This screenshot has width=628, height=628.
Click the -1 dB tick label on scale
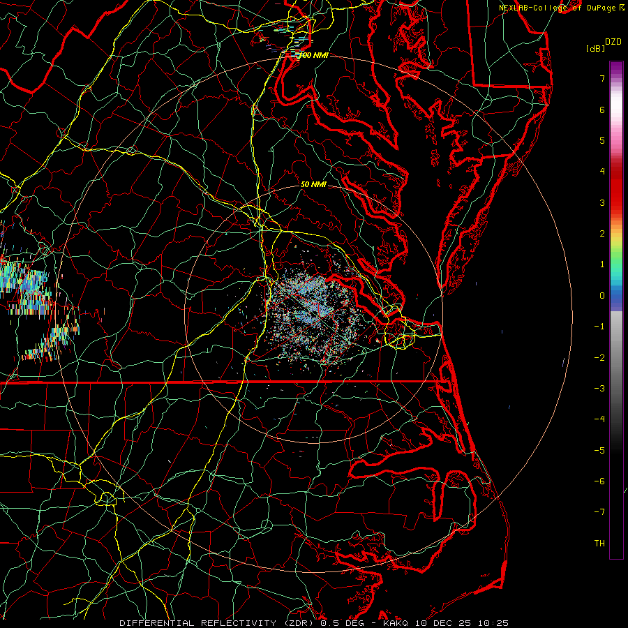[x=599, y=327]
